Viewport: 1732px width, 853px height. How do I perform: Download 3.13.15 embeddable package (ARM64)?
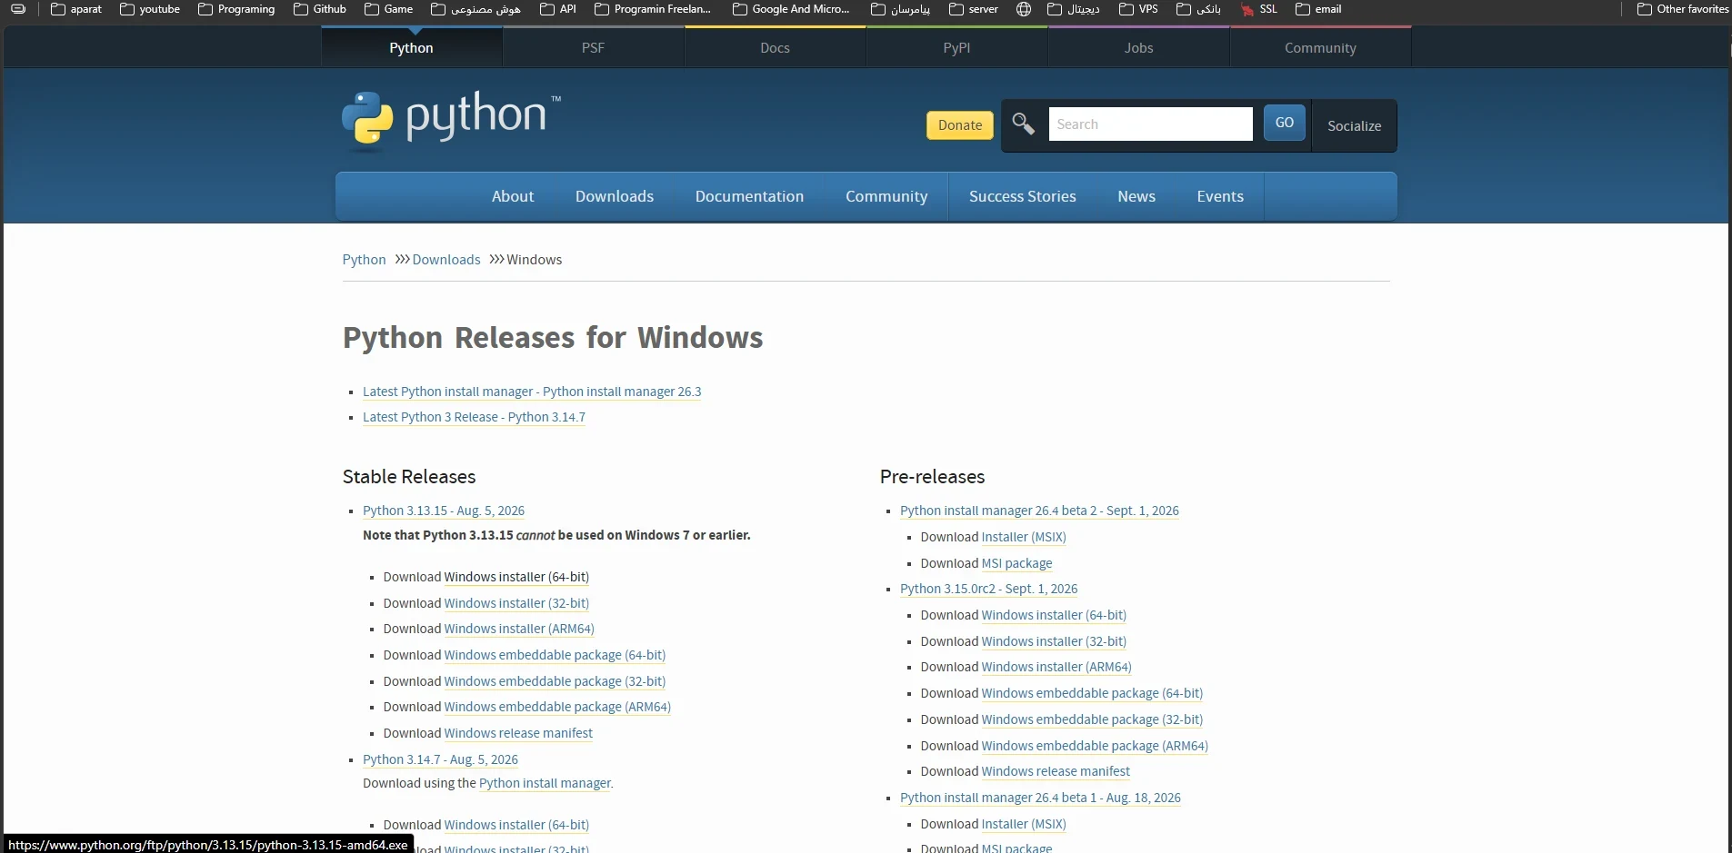[557, 707]
